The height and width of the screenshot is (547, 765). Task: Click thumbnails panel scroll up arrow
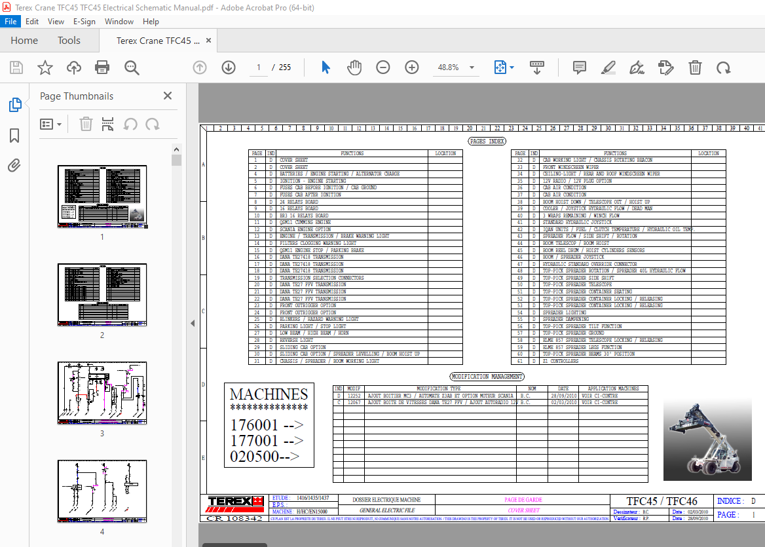coord(177,149)
